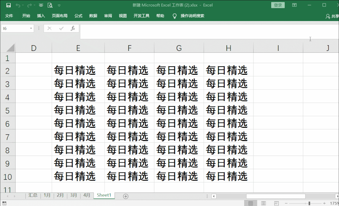Image resolution: width=339 pixels, height=206 pixels.
Task: Click next sheet navigation arrow
Action: 14,196
